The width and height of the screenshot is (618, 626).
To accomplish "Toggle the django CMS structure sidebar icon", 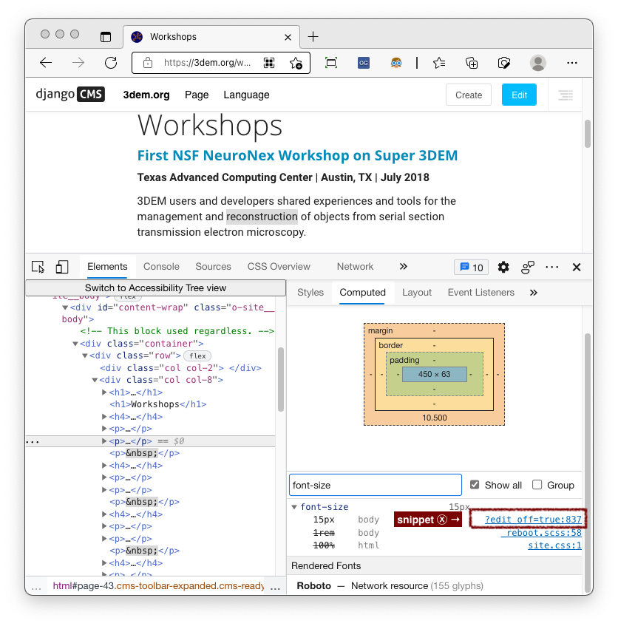I will 566,95.
